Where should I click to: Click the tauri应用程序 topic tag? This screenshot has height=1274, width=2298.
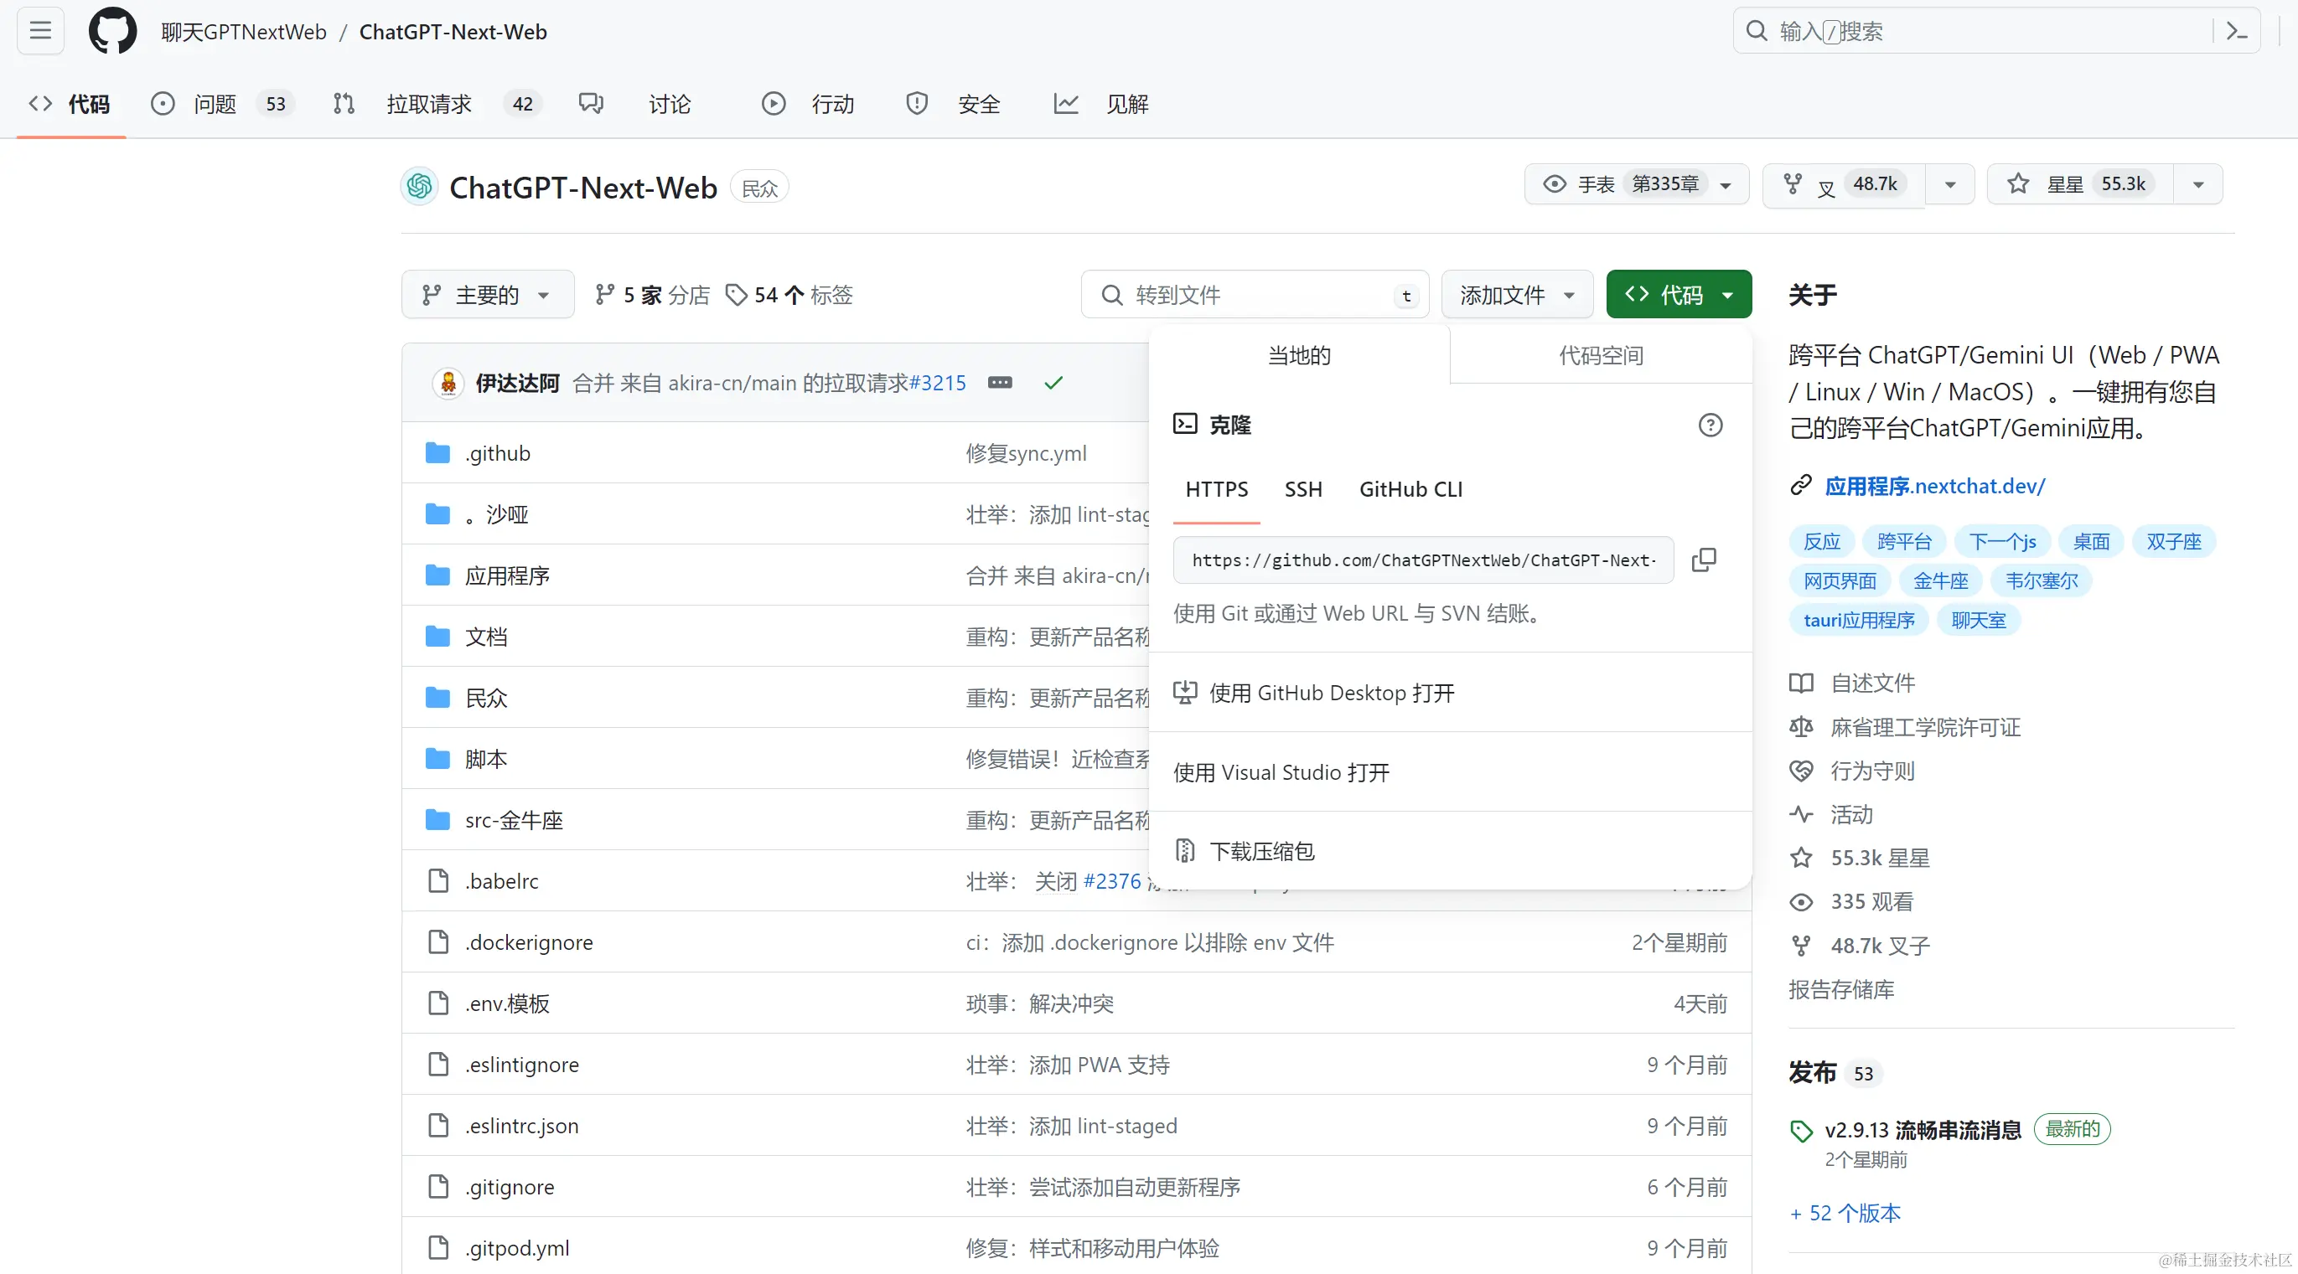click(x=1858, y=620)
